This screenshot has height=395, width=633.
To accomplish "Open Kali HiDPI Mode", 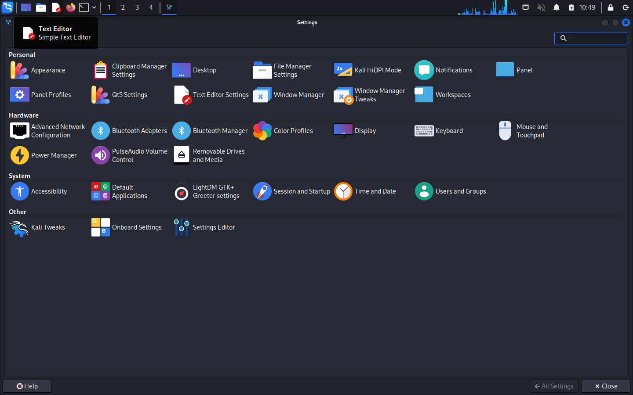I will (367, 70).
